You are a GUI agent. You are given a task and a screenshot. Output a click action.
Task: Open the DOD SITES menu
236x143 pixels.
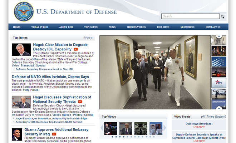pos(163,27)
